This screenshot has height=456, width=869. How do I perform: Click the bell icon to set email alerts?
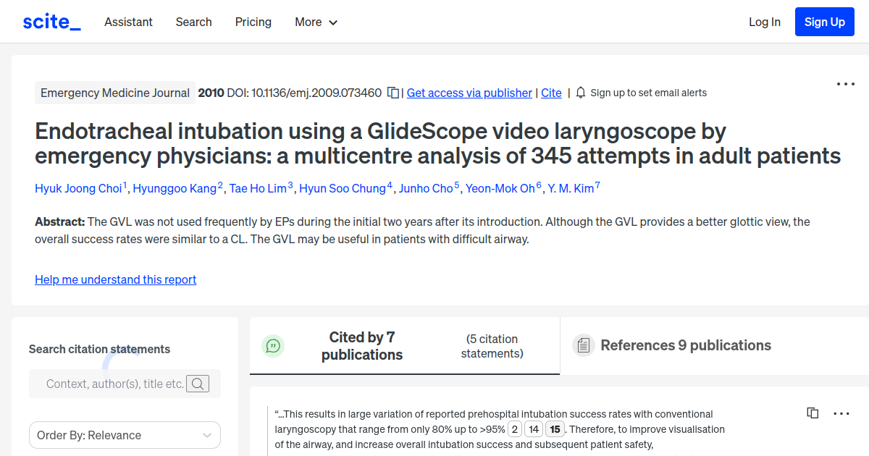tap(579, 93)
